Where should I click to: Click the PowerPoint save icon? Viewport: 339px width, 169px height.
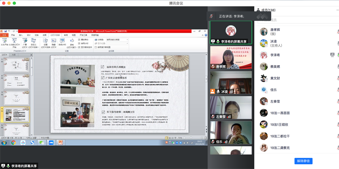[6, 31]
